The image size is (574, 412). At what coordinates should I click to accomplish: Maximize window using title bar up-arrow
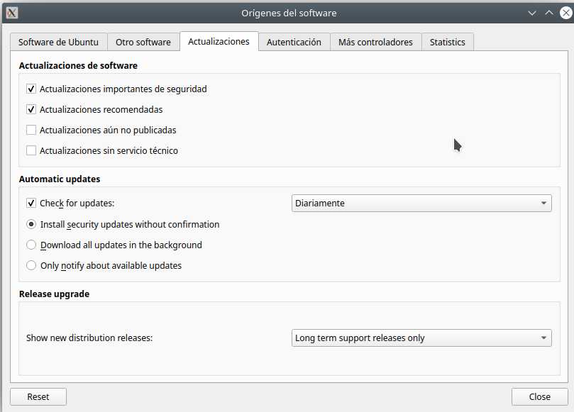[x=548, y=13]
